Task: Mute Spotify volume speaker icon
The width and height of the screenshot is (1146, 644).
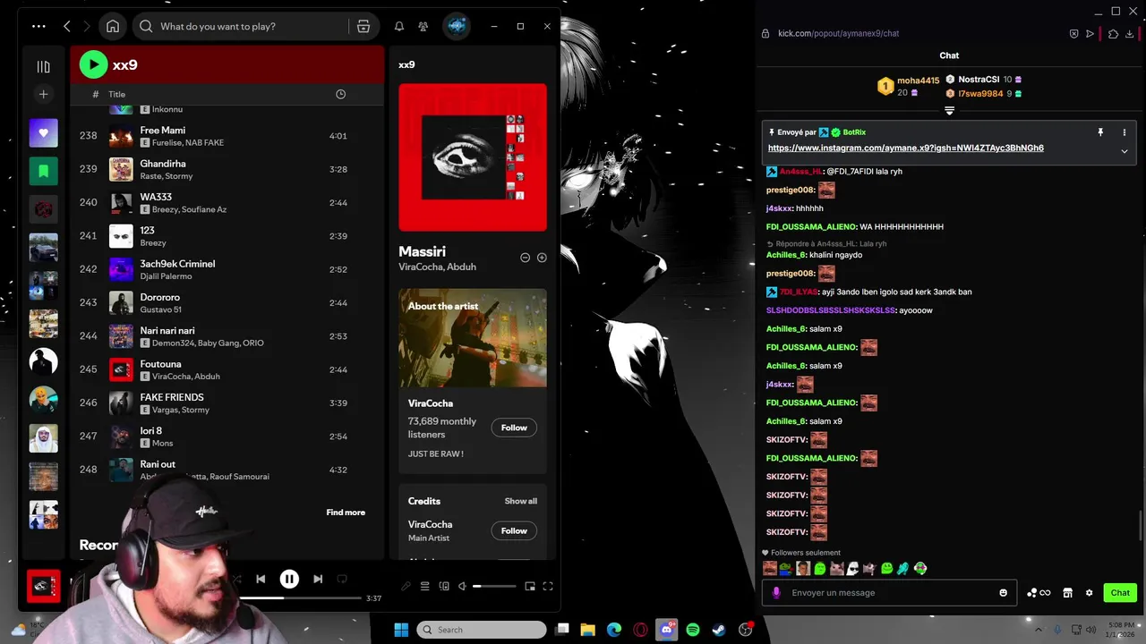Action: tap(462, 587)
